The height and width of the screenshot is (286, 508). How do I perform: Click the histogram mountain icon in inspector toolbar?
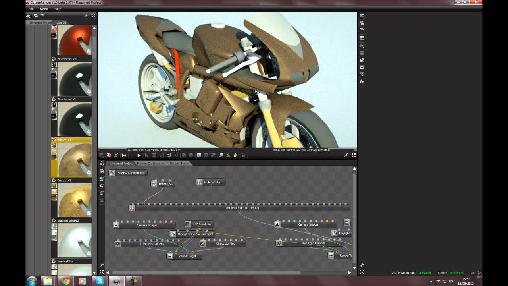click(362, 67)
